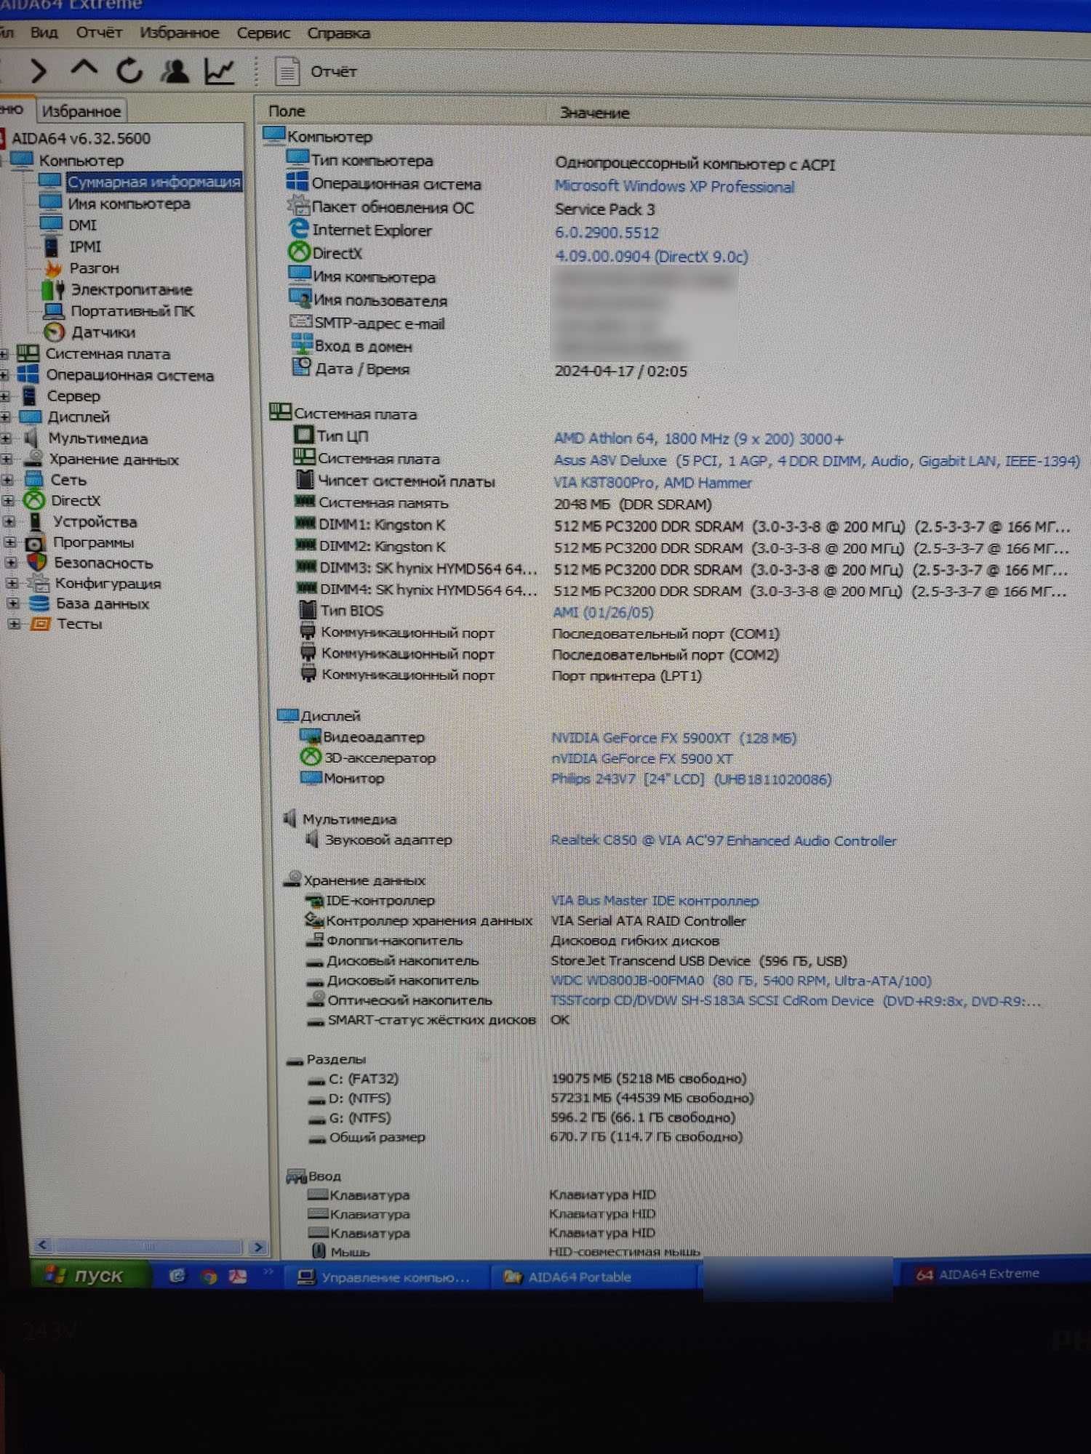This screenshot has width=1091, height=1454.
Task: Select Датчики tree item
Action: click(103, 332)
